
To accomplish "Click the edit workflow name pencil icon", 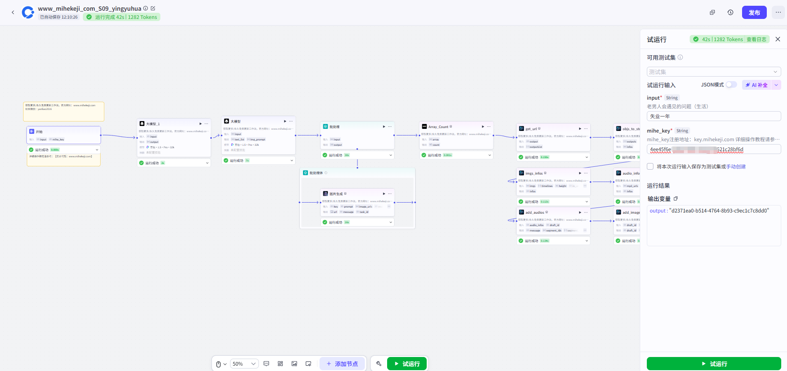I will pyautogui.click(x=153, y=8).
